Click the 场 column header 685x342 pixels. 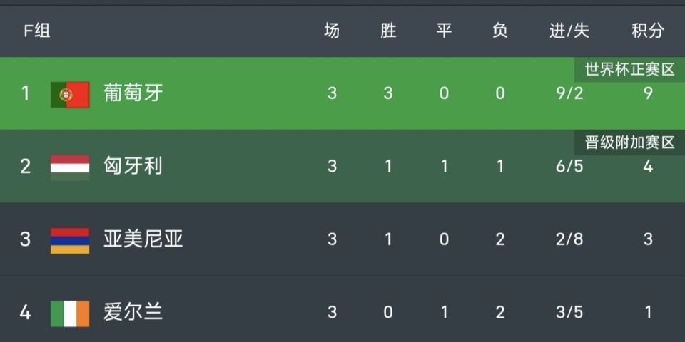332,31
